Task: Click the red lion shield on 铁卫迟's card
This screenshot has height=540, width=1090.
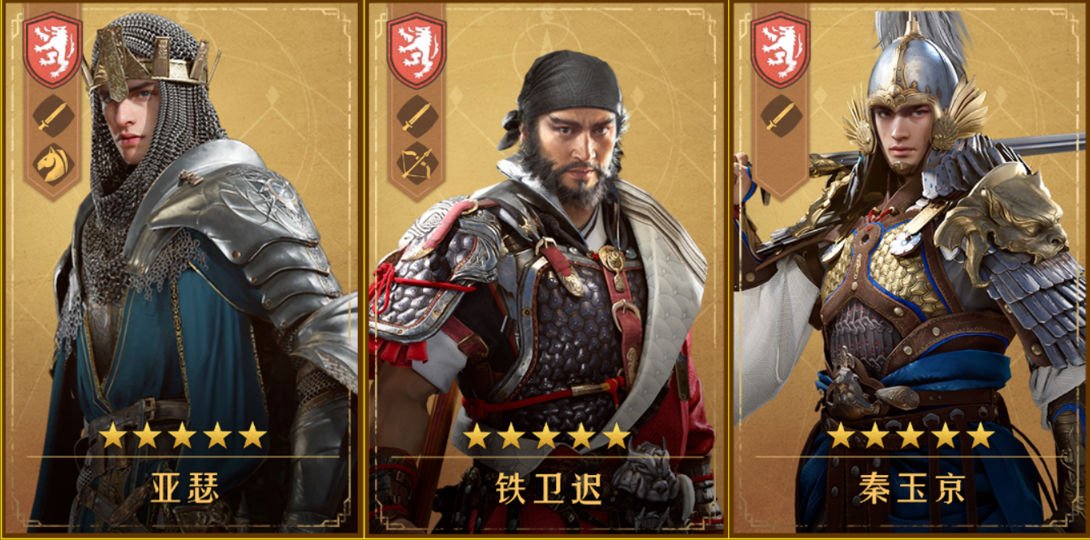Action: point(416,50)
